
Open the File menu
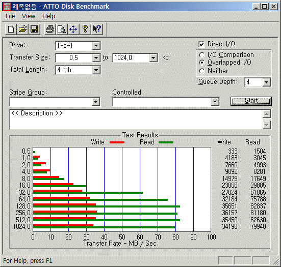(x=10, y=16)
